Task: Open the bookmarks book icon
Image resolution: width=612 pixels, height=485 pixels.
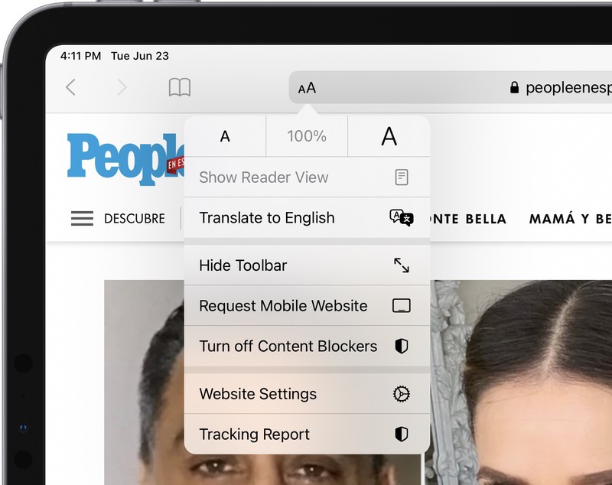Action: [x=179, y=87]
